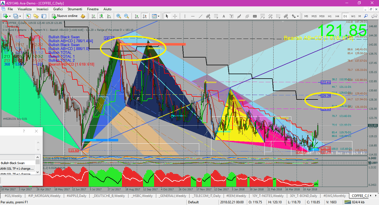Open the File menu
The image size is (379, 205).
(x=10, y=9)
